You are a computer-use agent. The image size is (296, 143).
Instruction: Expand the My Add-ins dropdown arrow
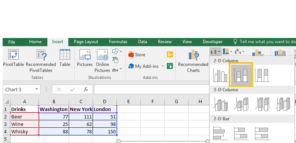tap(162, 66)
